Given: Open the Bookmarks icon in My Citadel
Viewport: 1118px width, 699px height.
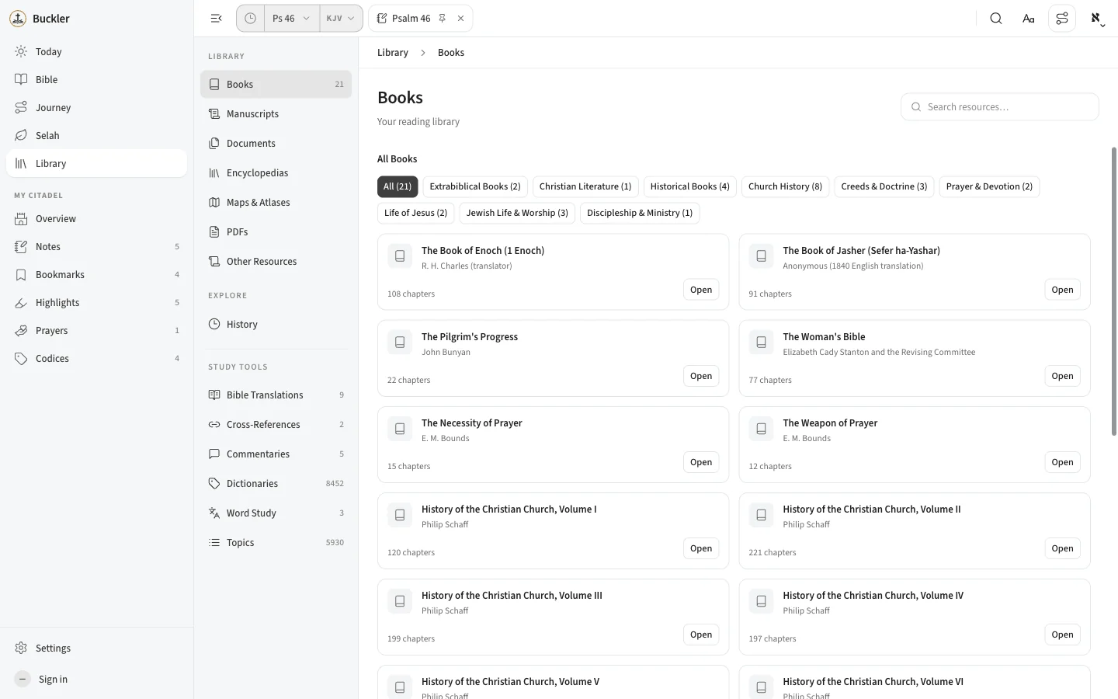Looking at the screenshot, I should coord(21,275).
